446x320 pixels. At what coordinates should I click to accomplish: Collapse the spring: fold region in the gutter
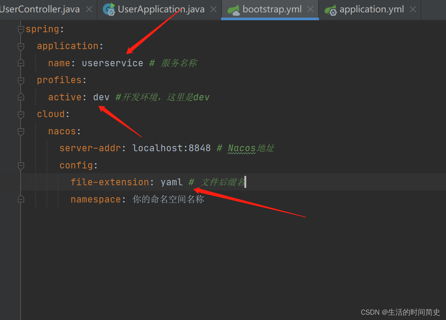21,28
